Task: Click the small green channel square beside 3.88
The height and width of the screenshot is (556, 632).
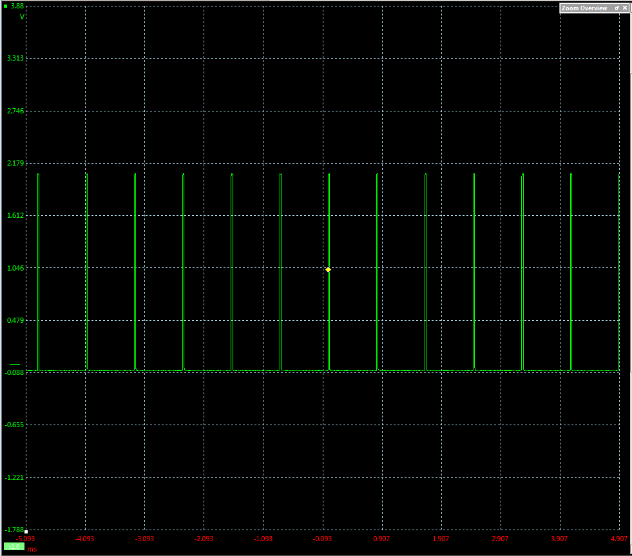Action: [x=5, y=6]
